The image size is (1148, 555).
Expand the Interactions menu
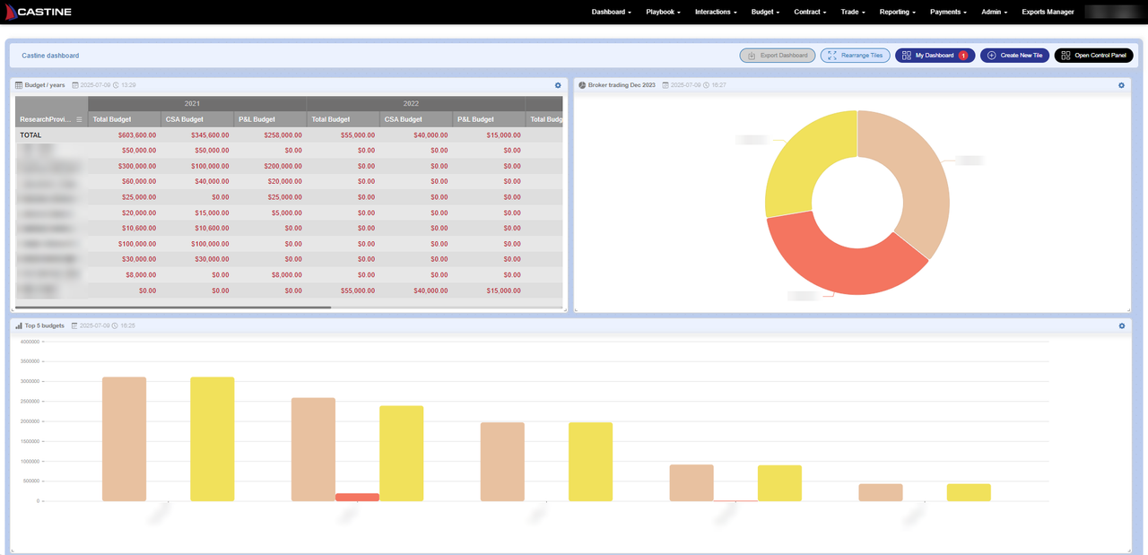[x=716, y=12]
